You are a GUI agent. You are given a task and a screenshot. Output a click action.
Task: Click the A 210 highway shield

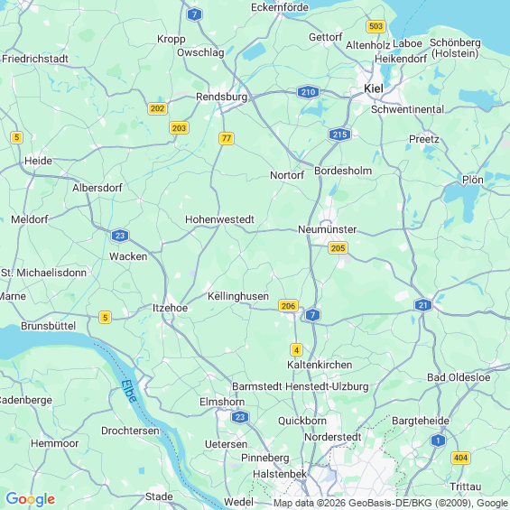(x=308, y=92)
